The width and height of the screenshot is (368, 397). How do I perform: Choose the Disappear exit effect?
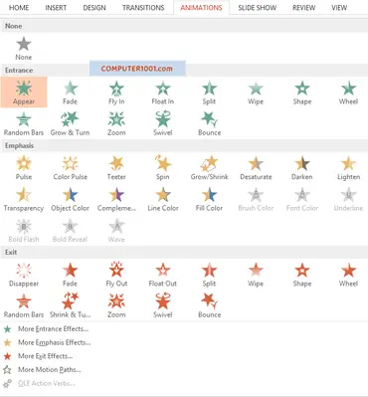pos(24,275)
